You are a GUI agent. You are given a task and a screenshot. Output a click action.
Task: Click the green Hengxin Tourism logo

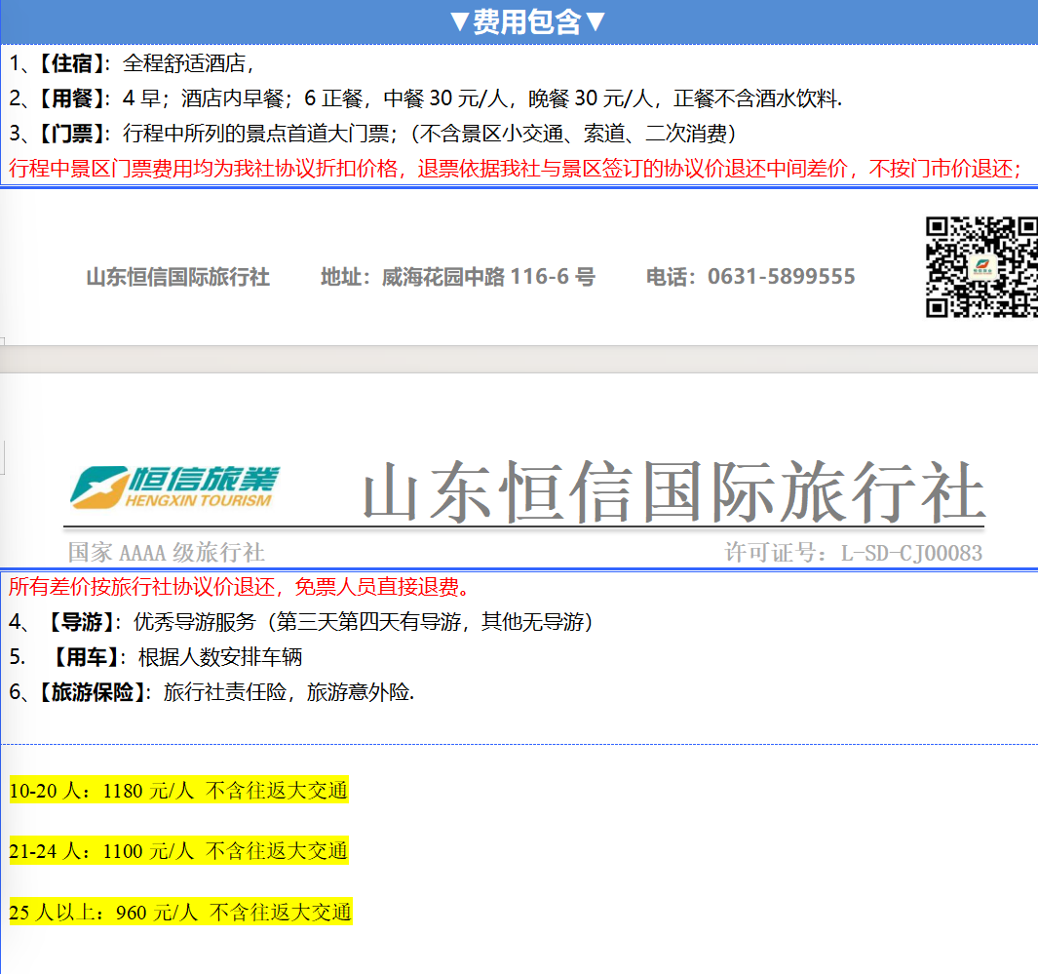coord(175,487)
